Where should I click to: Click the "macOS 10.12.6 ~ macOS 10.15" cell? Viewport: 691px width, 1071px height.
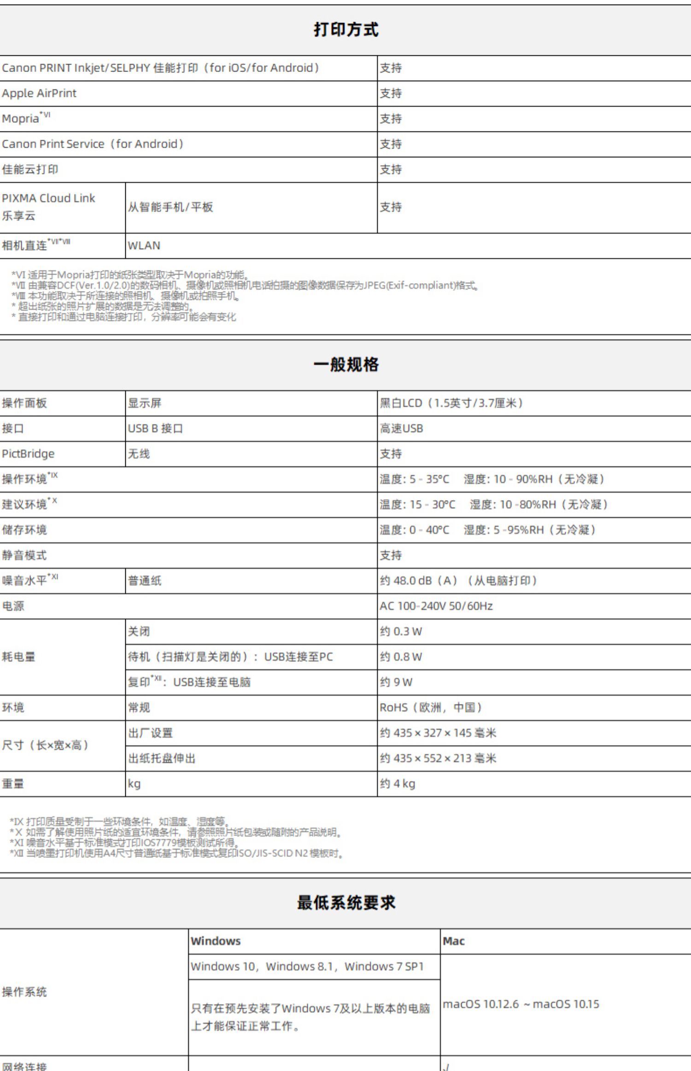coord(521,1005)
